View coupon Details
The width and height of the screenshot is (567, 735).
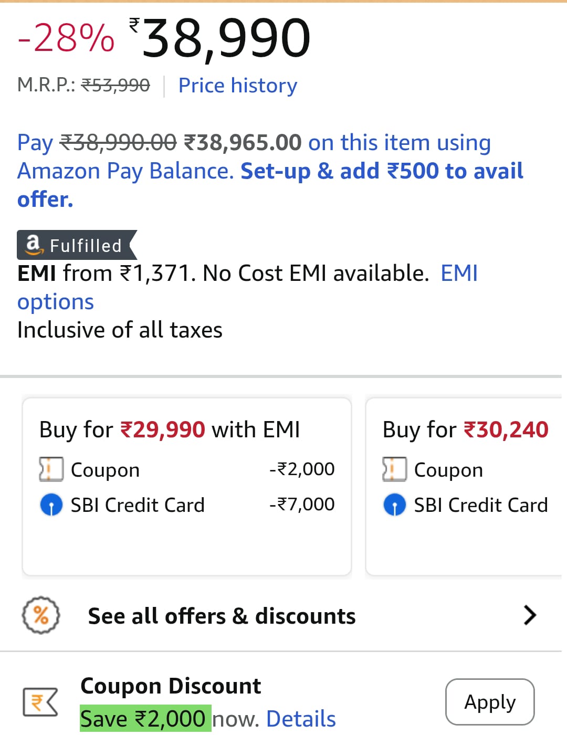(x=301, y=718)
